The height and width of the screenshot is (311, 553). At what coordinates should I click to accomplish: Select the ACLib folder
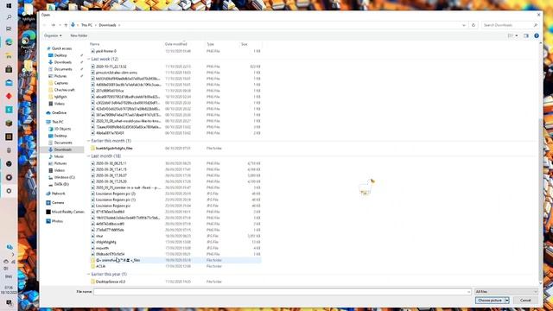point(175,266)
